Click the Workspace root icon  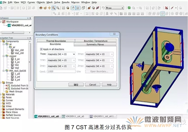4,22
